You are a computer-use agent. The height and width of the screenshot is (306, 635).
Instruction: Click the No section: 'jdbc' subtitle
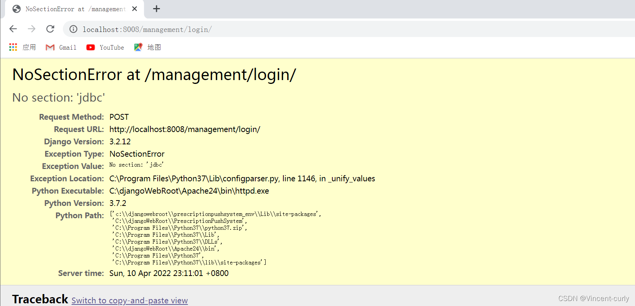pyautogui.click(x=59, y=98)
